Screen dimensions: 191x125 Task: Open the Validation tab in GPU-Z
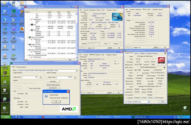tap(142, 53)
